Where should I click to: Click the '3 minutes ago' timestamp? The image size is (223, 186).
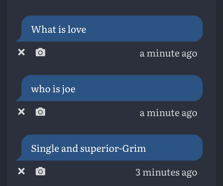tap(166, 172)
